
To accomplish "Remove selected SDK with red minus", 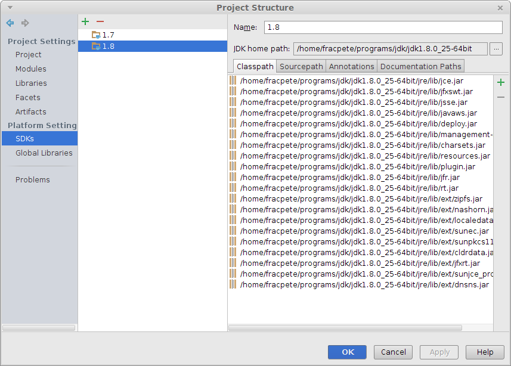I will 100,21.
